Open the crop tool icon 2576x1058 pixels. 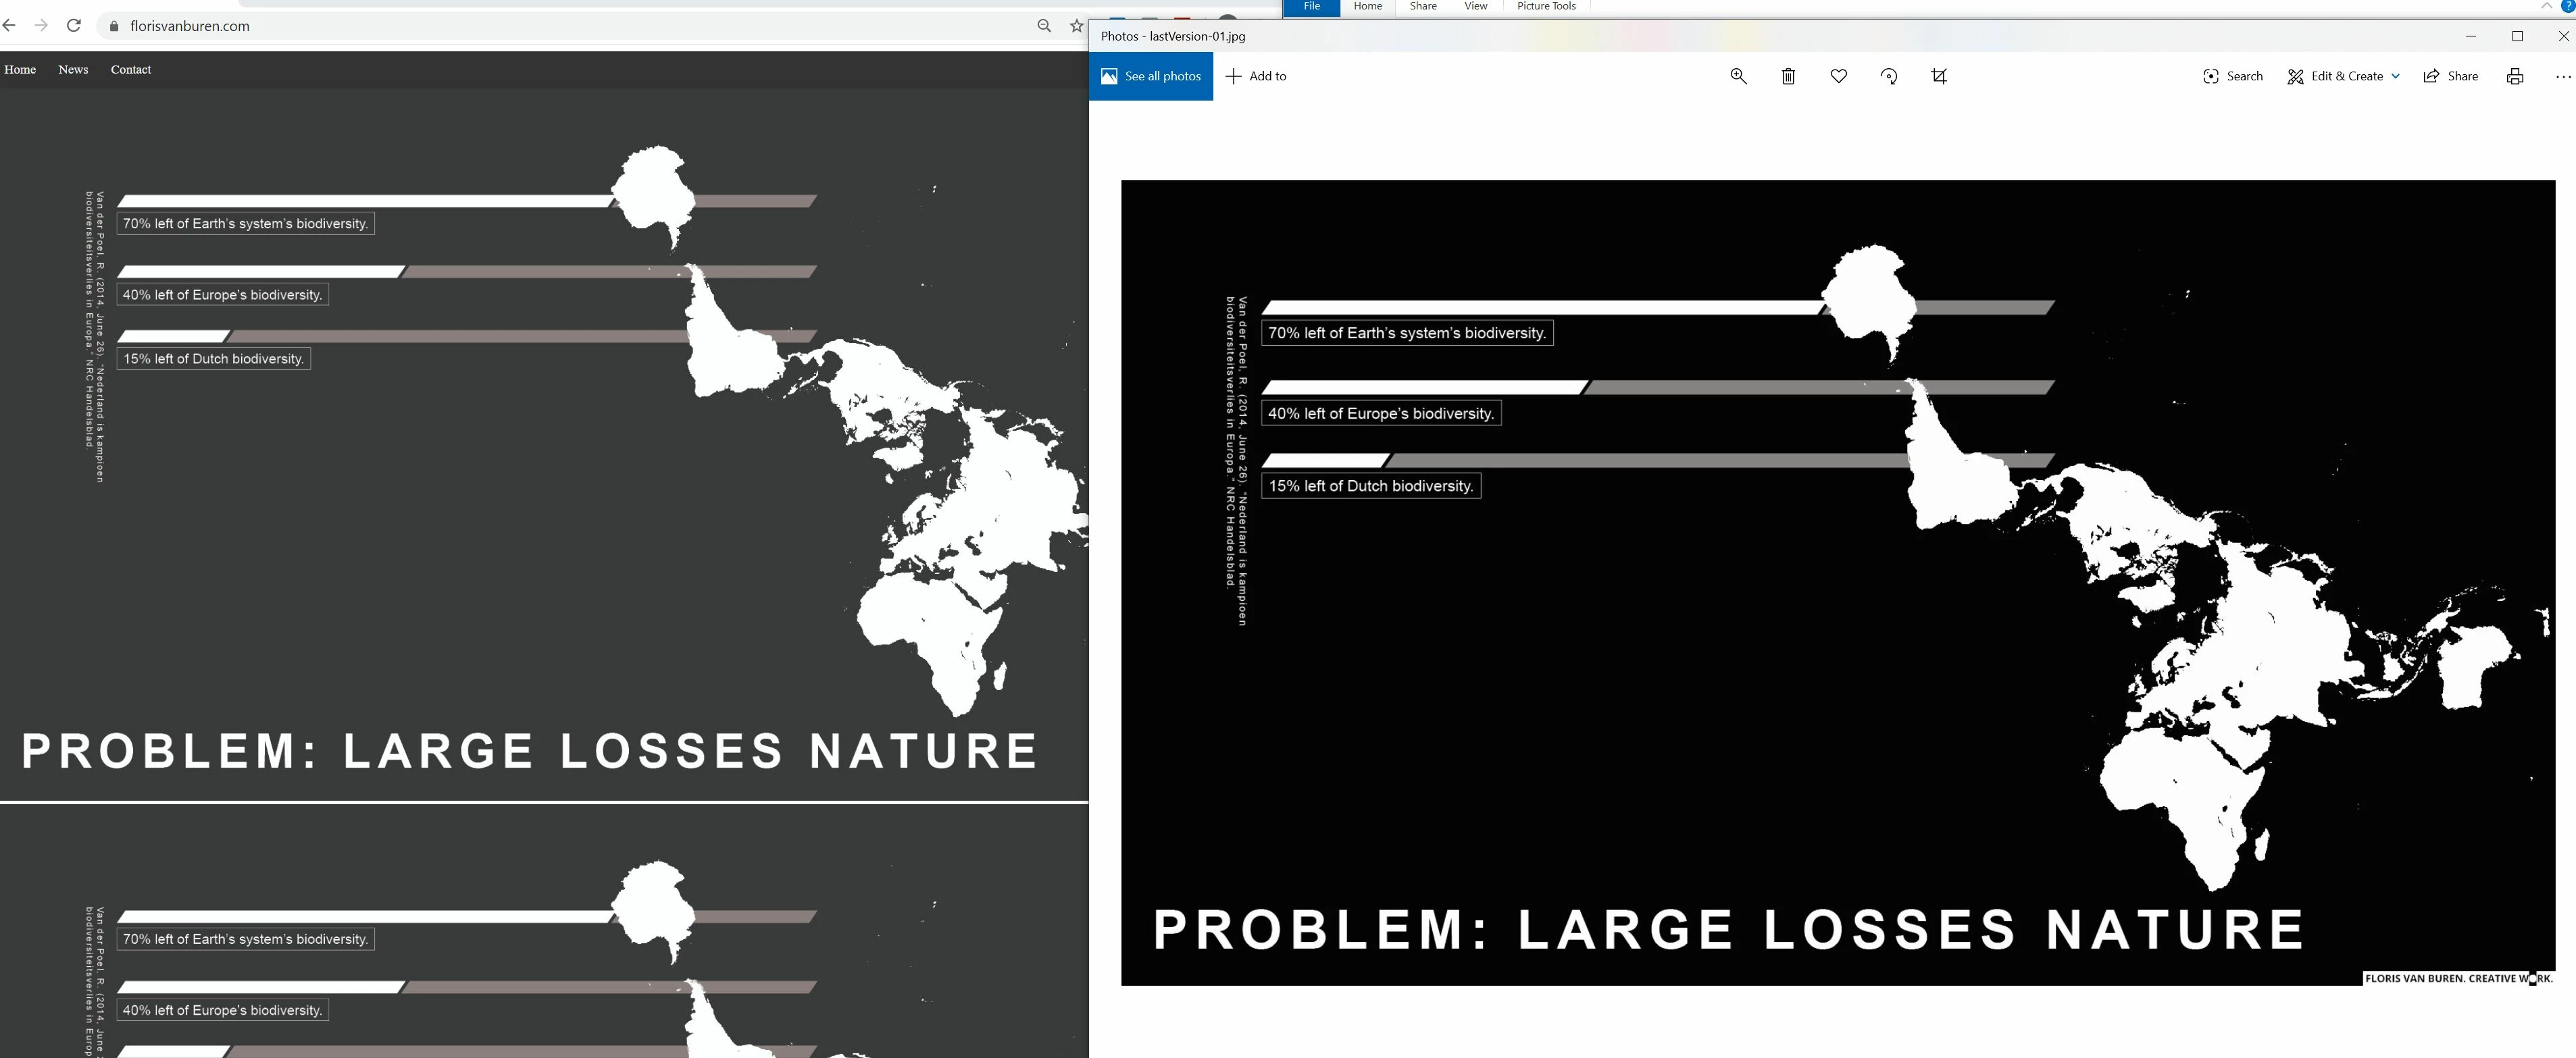pos(1938,76)
